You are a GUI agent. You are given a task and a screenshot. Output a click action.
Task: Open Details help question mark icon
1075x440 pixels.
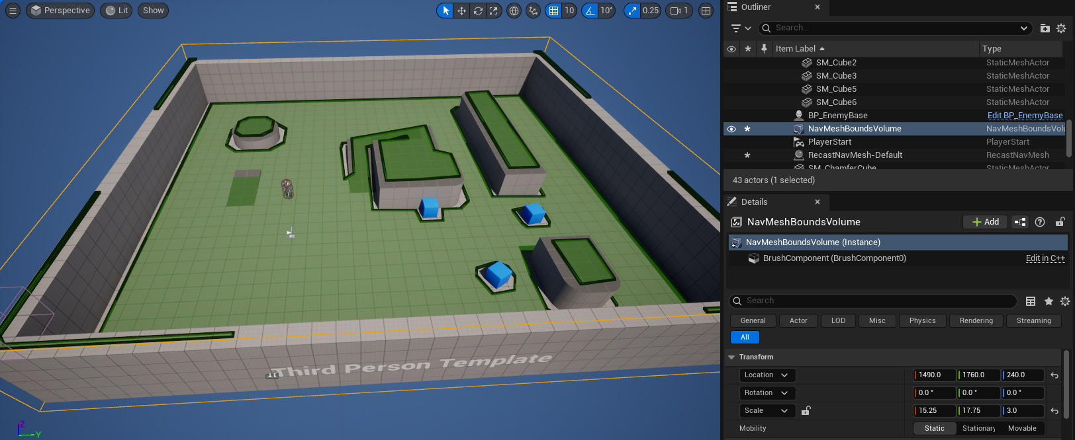[1040, 222]
